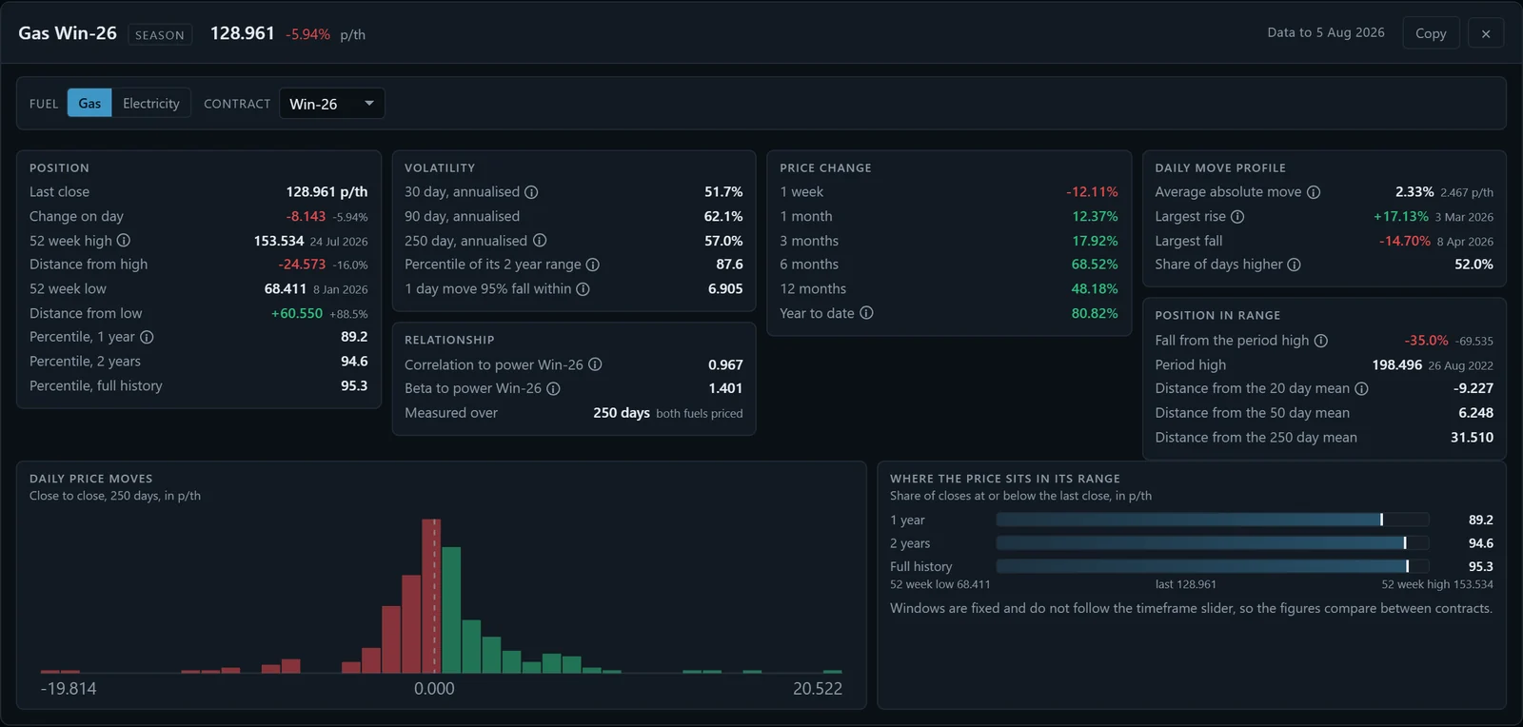The height and width of the screenshot is (727, 1523).
Task: Click info icon for 1 day move 95%
Action: [x=583, y=289]
